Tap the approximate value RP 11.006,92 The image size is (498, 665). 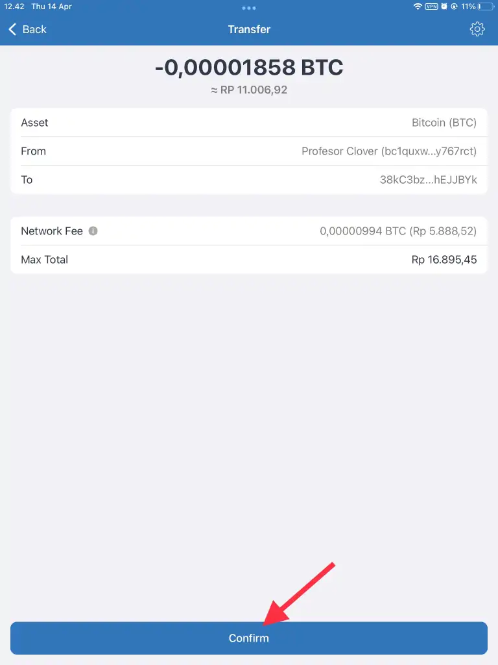click(249, 90)
